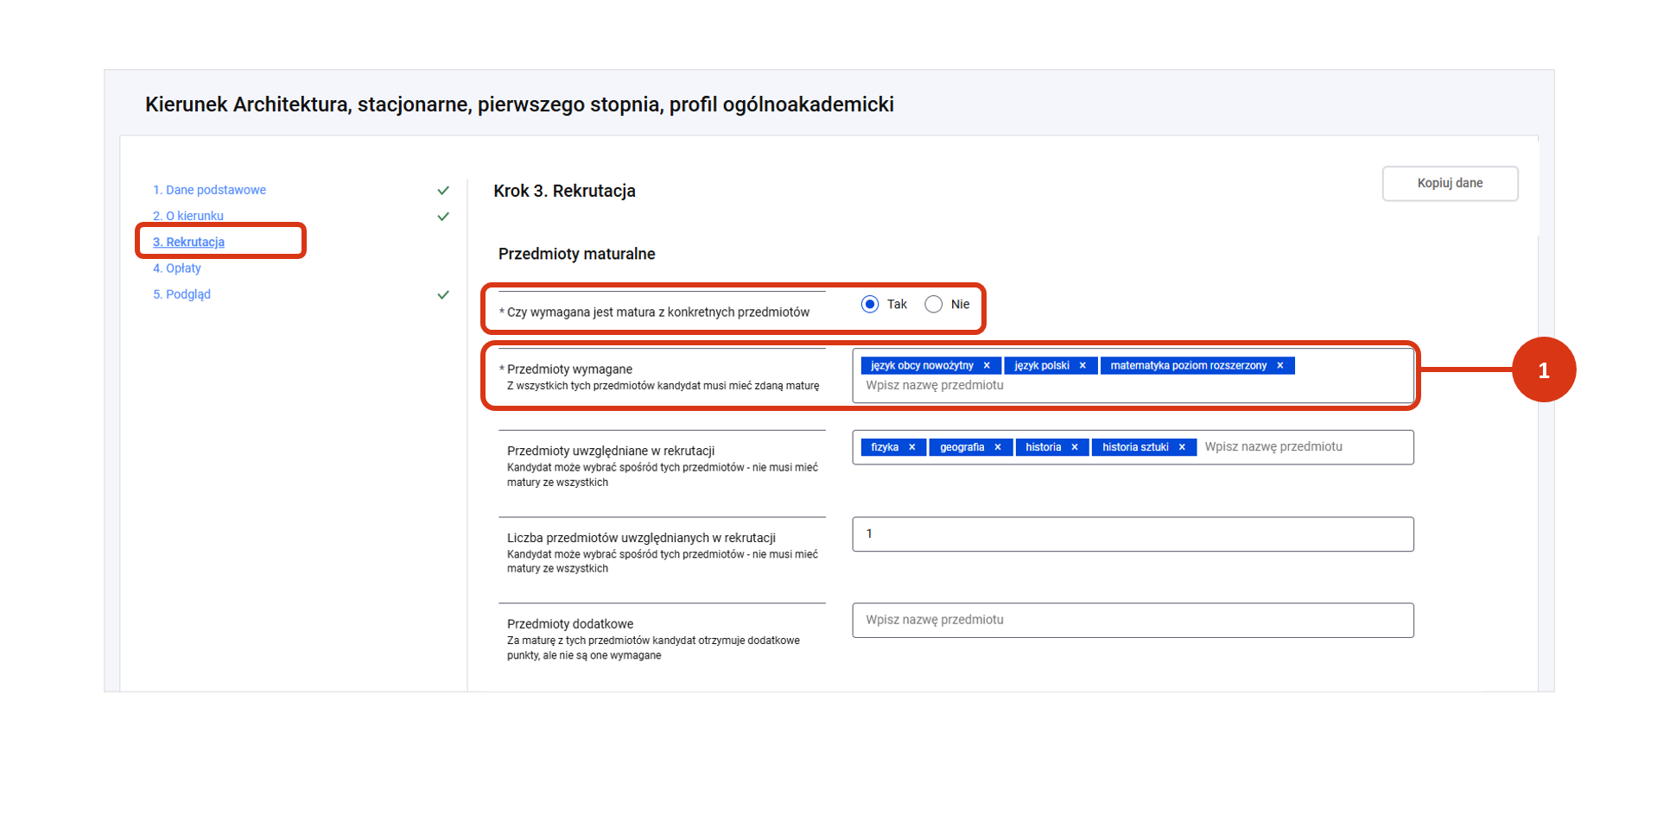Viewport: 1657px width, 821px height.
Task: Go to step '2. O kierunku'
Action: pos(188,216)
